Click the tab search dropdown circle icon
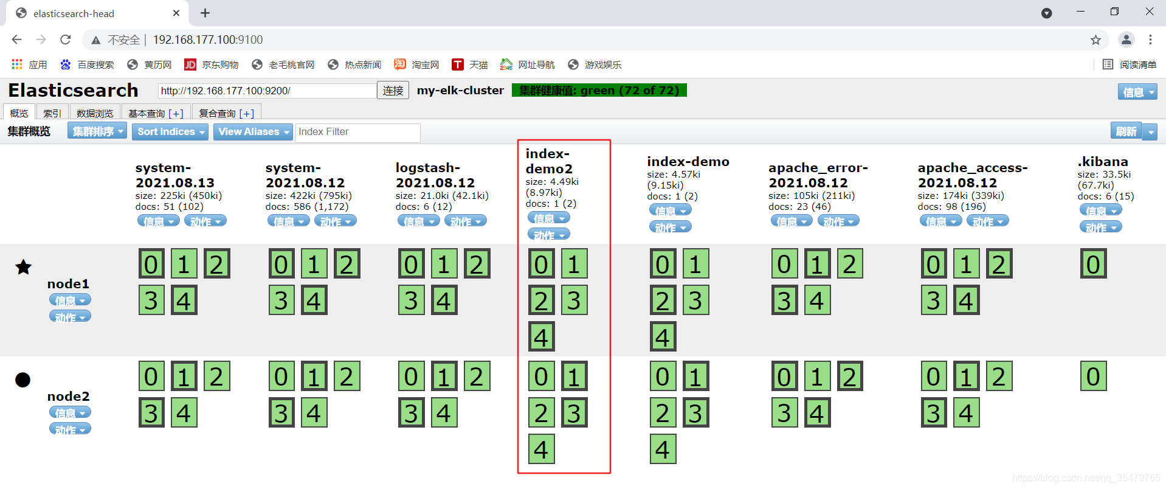This screenshot has height=489, width=1166. (1046, 13)
